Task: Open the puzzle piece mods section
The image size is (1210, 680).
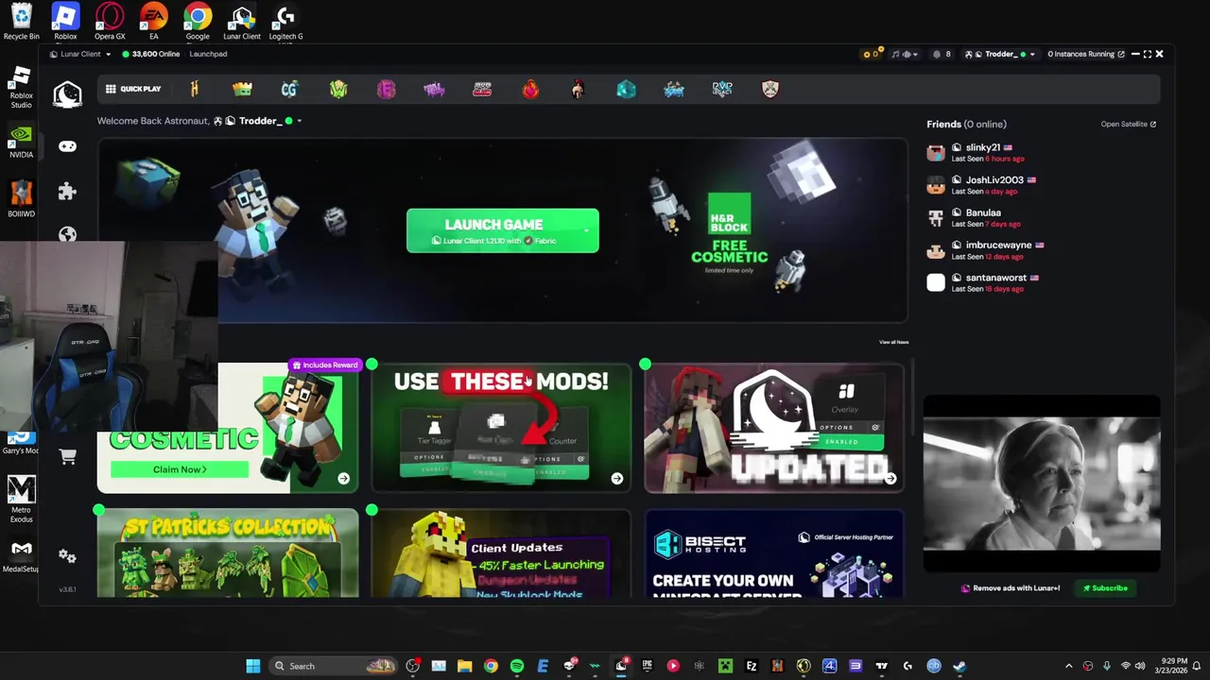Action: (x=67, y=192)
